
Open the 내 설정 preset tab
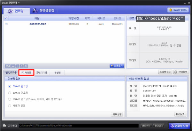tap(57, 73)
